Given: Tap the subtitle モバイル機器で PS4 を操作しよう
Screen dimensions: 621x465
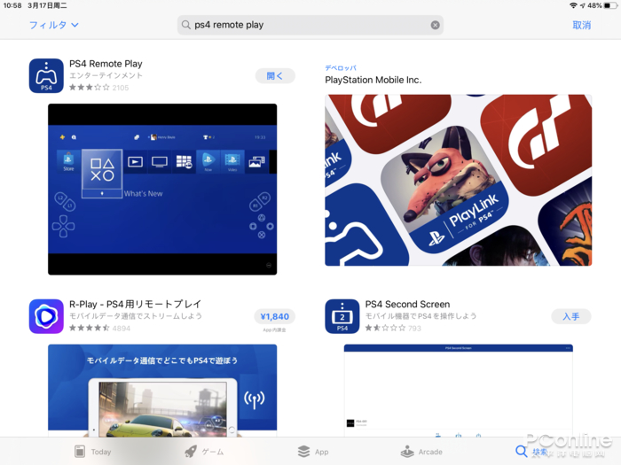Looking at the screenshot, I should click(x=421, y=316).
